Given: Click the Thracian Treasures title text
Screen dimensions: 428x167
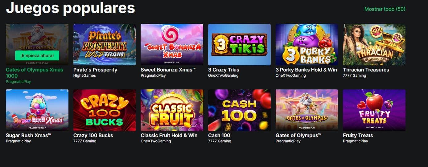Looking at the screenshot, I should pos(366,70).
